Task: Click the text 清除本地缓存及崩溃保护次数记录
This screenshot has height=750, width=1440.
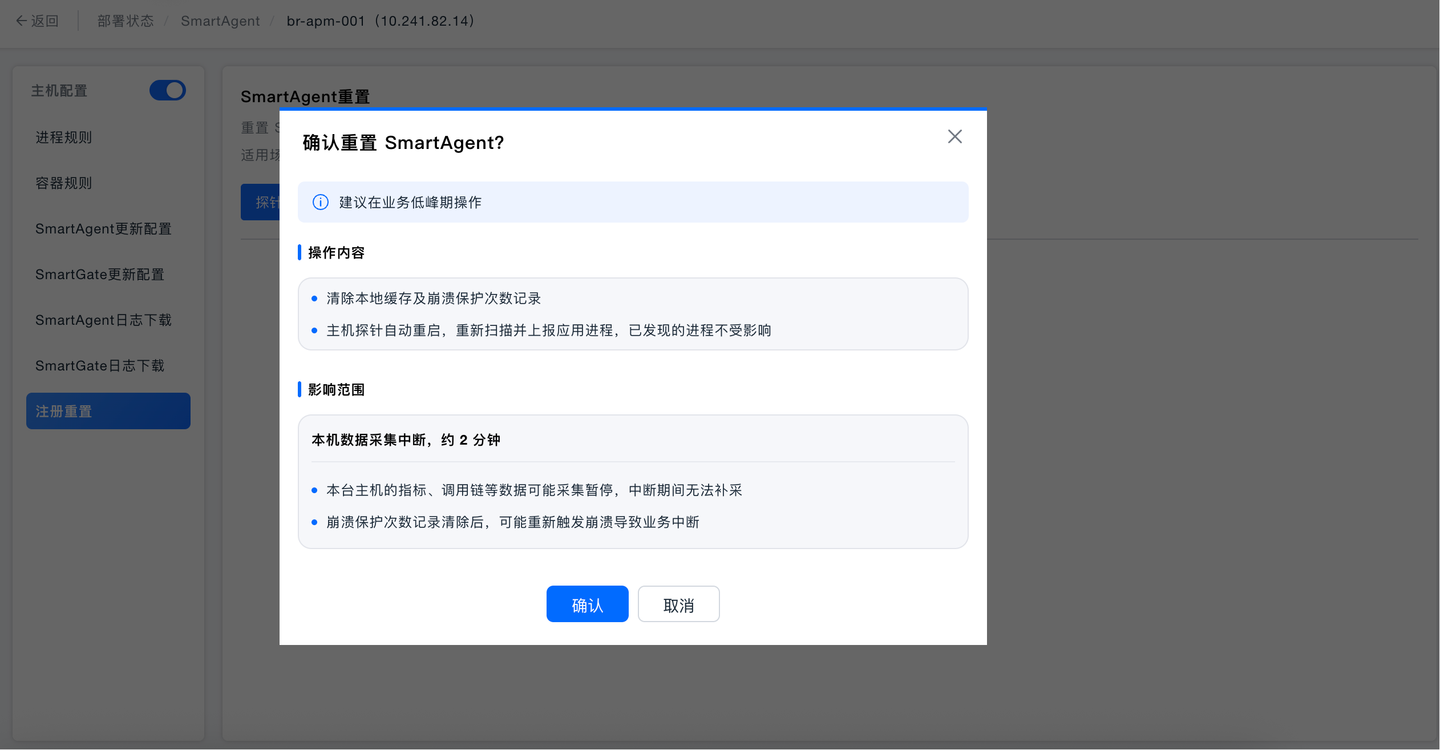Action: (x=434, y=298)
